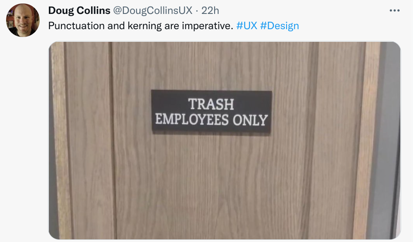Open the #UX hashtag

(246, 26)
